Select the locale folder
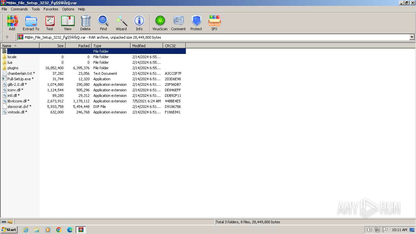 [x=12, y=57]
